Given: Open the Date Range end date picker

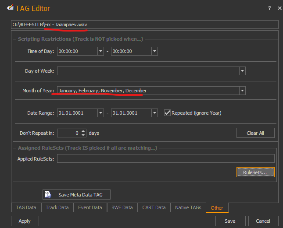Looking at the screenshot, I should tap(154, 113).
